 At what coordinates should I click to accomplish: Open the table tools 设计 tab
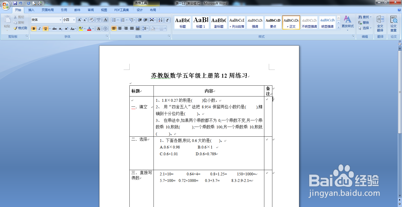[x=139, y=10]
